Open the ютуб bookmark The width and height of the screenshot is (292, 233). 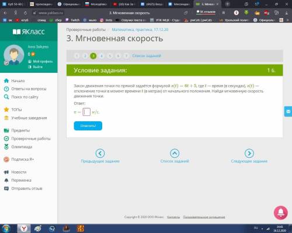(x=22, y=20)
